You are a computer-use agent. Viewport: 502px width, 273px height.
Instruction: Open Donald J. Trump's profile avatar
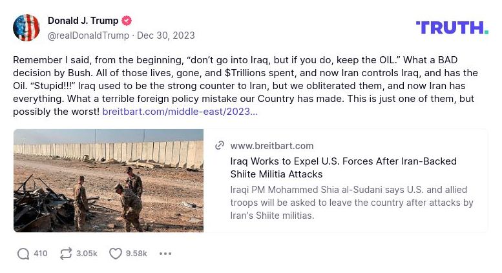[x=26, y=28]
